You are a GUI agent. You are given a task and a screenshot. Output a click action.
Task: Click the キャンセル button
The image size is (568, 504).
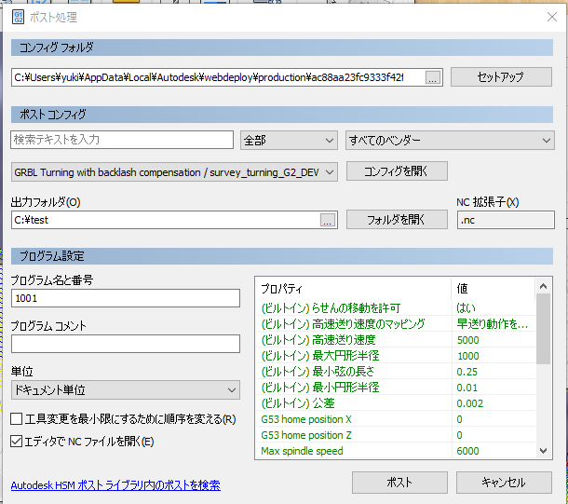pos(505,483)
